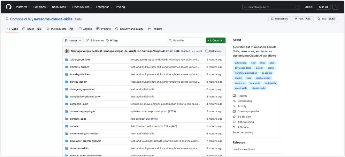Expand the Open Source menu
345x157 pixels.
(82, 7)
